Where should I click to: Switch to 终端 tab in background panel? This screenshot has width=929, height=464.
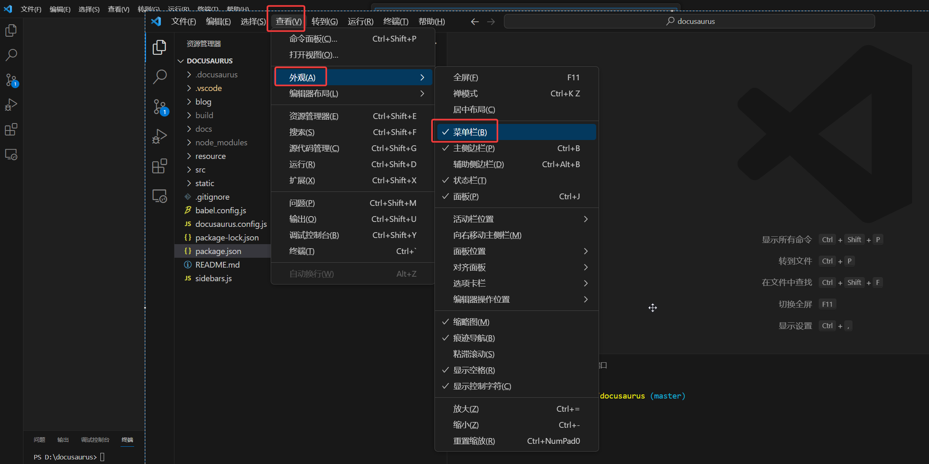pos(128,440)
